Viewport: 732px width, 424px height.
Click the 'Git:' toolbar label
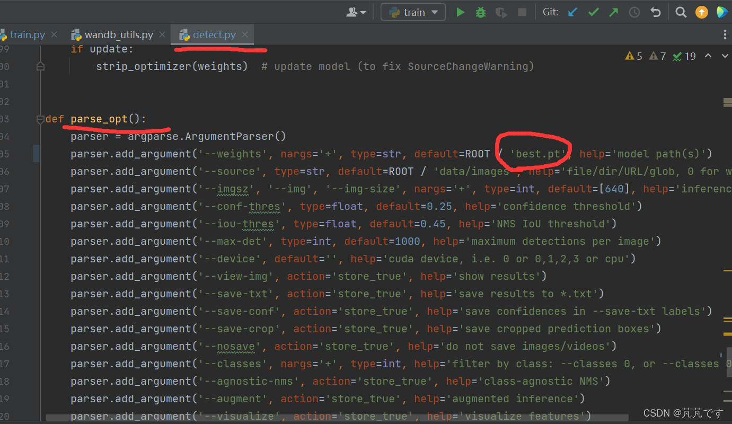point(550,12)
